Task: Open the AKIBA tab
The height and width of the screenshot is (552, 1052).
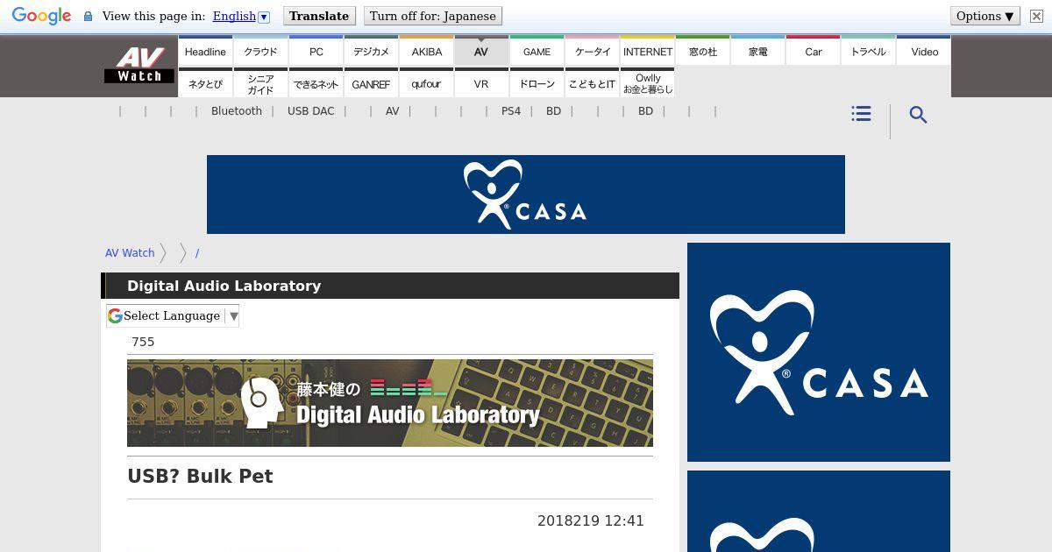Action: tap(426, 51)
